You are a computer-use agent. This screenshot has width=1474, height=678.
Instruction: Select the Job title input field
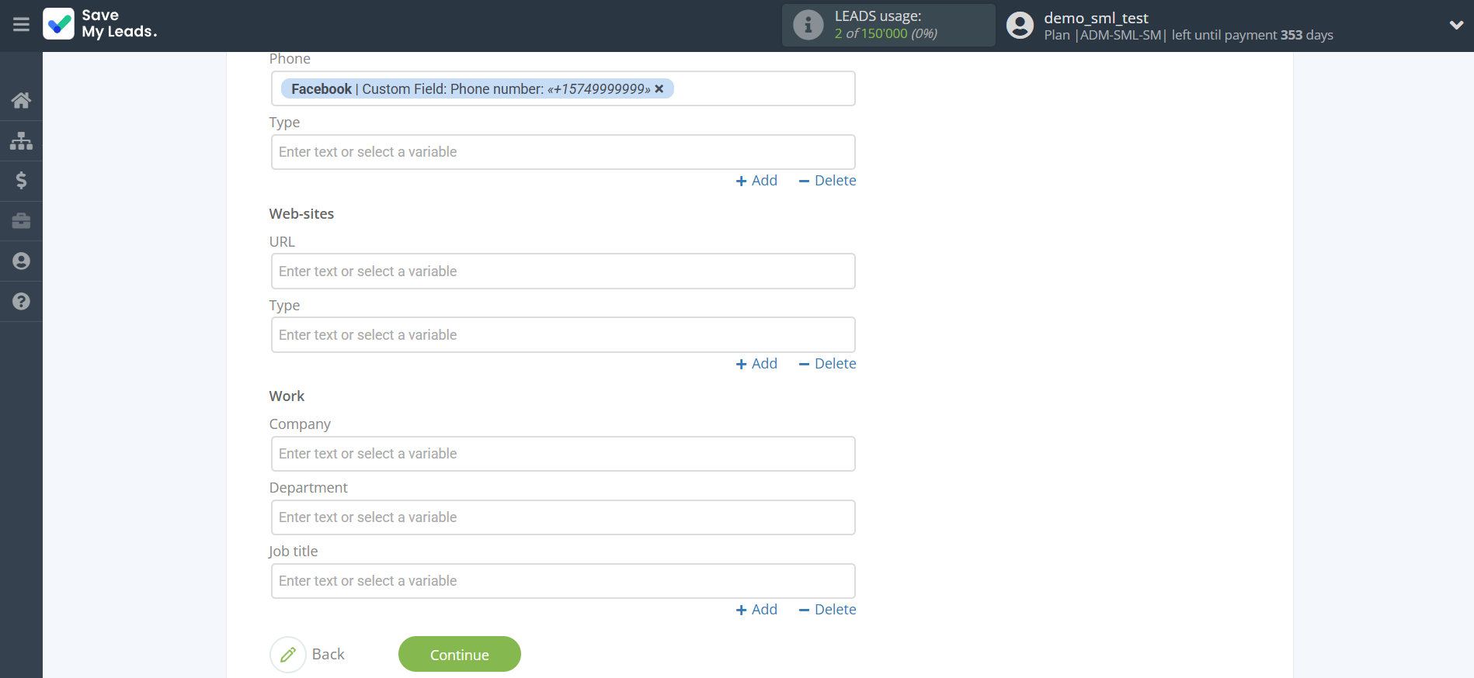[562, 581]
